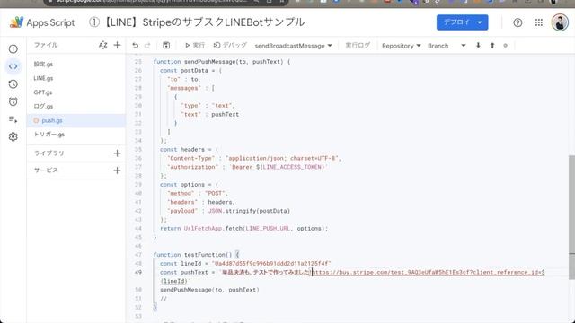This screenshot has width=575, height=323.
Task: Click the サービス section header
Action: coord(46,170)
